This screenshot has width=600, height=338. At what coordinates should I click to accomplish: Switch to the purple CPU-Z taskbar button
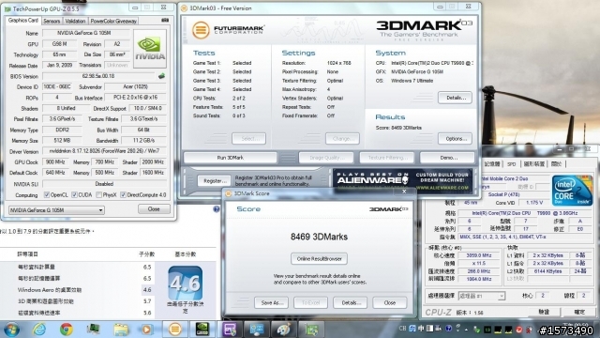coord(230,330)
